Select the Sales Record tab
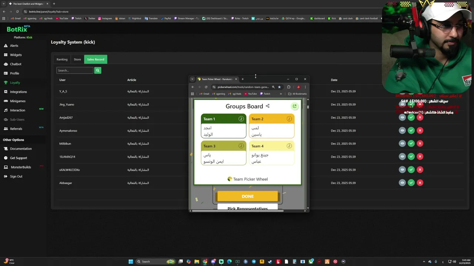Image resolution: width=474 pixels, height=266 pixels. tap(96, 59)
